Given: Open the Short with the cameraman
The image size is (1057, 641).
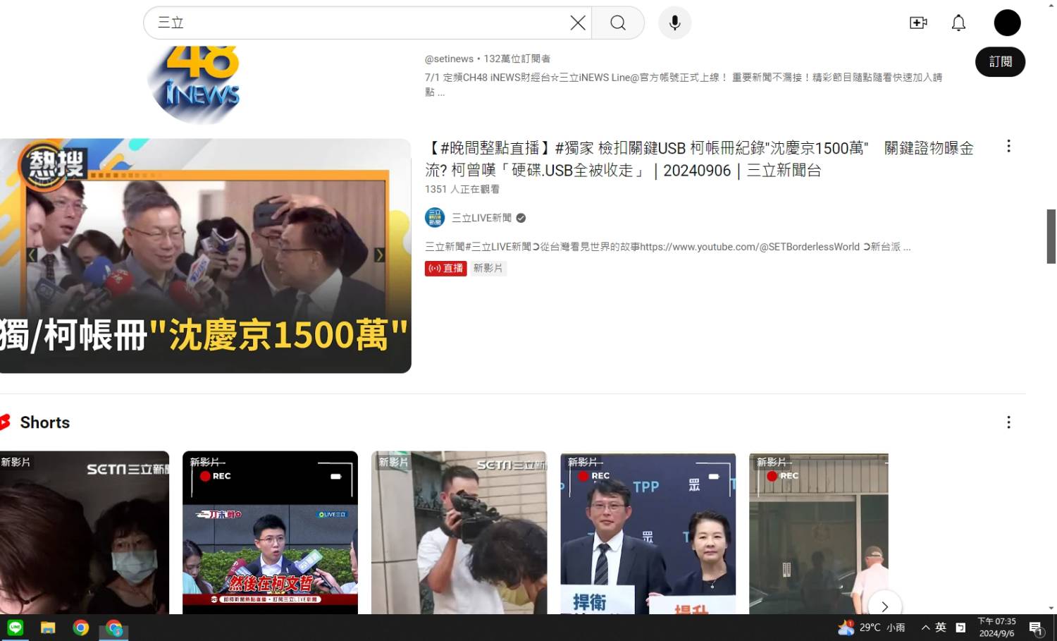Looking at the screenshot, I should pyautogui.click(x=459, y=532).
